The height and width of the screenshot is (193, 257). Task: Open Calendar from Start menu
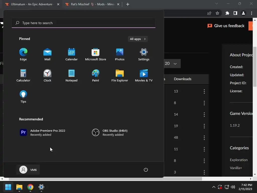[x=72, y=55]
